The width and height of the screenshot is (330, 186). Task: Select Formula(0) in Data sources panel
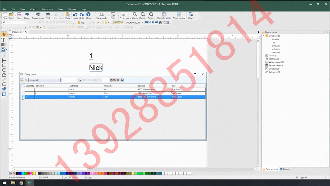tap(274, 59)
